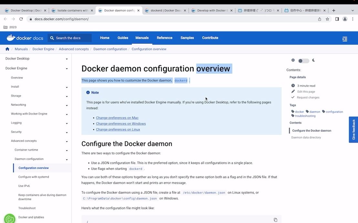Image resolution: width=358 pixels, height=223 pixels.
Task: Select the moon icon for dark mode
Action: pos(313,60)
